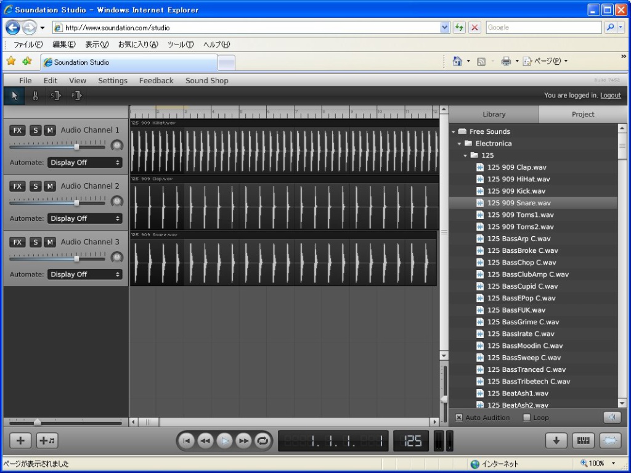Solo Audio Channel 2

click(x=35, y=186)
